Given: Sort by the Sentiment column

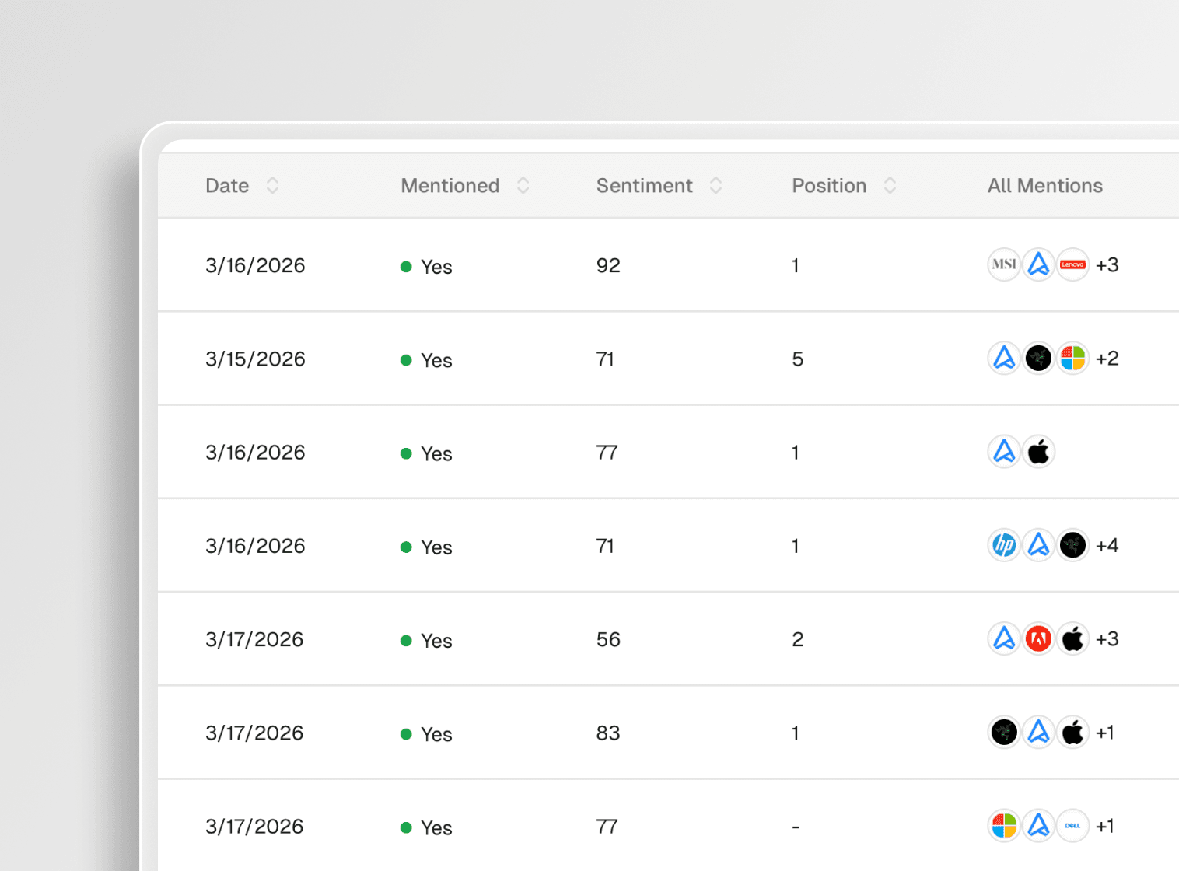Looking at the screenshot, I should [x=644, y=185].
